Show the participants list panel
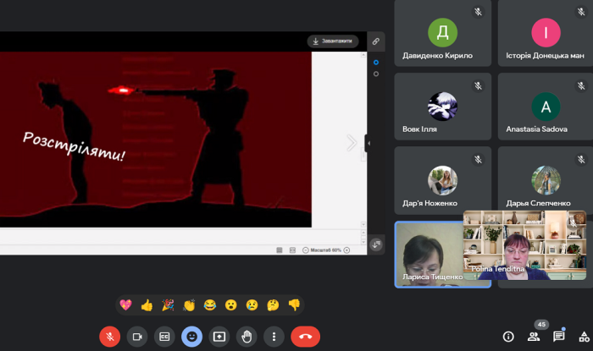Viewport: 593px width, 351px height. tap(534, 336)
